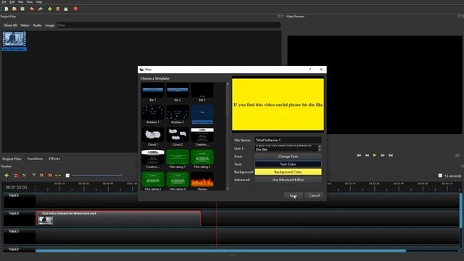Viewport: 464px width, 261px height.
Task: Click the Fast Forward playback button
Action: 383,155
